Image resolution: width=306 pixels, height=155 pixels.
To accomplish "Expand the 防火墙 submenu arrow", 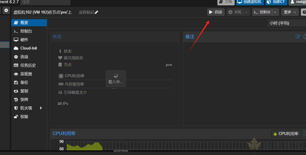I will (x=41, y=108).
